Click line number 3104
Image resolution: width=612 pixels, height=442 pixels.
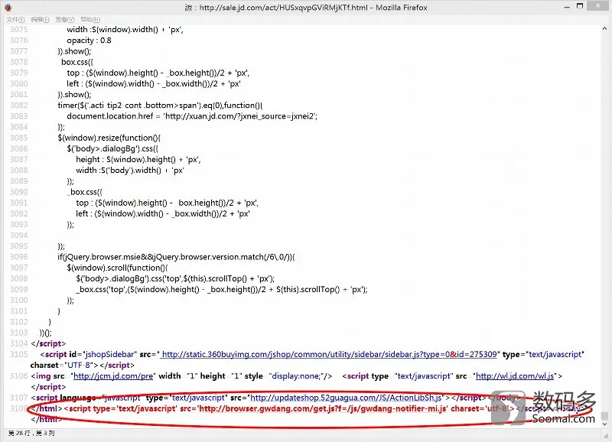click(x=18, y=343)
